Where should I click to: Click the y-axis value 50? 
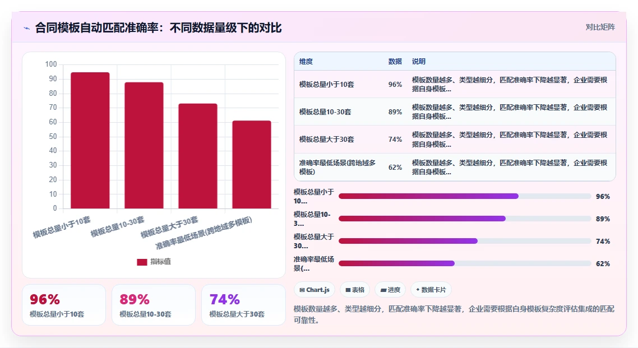[53, 136]
